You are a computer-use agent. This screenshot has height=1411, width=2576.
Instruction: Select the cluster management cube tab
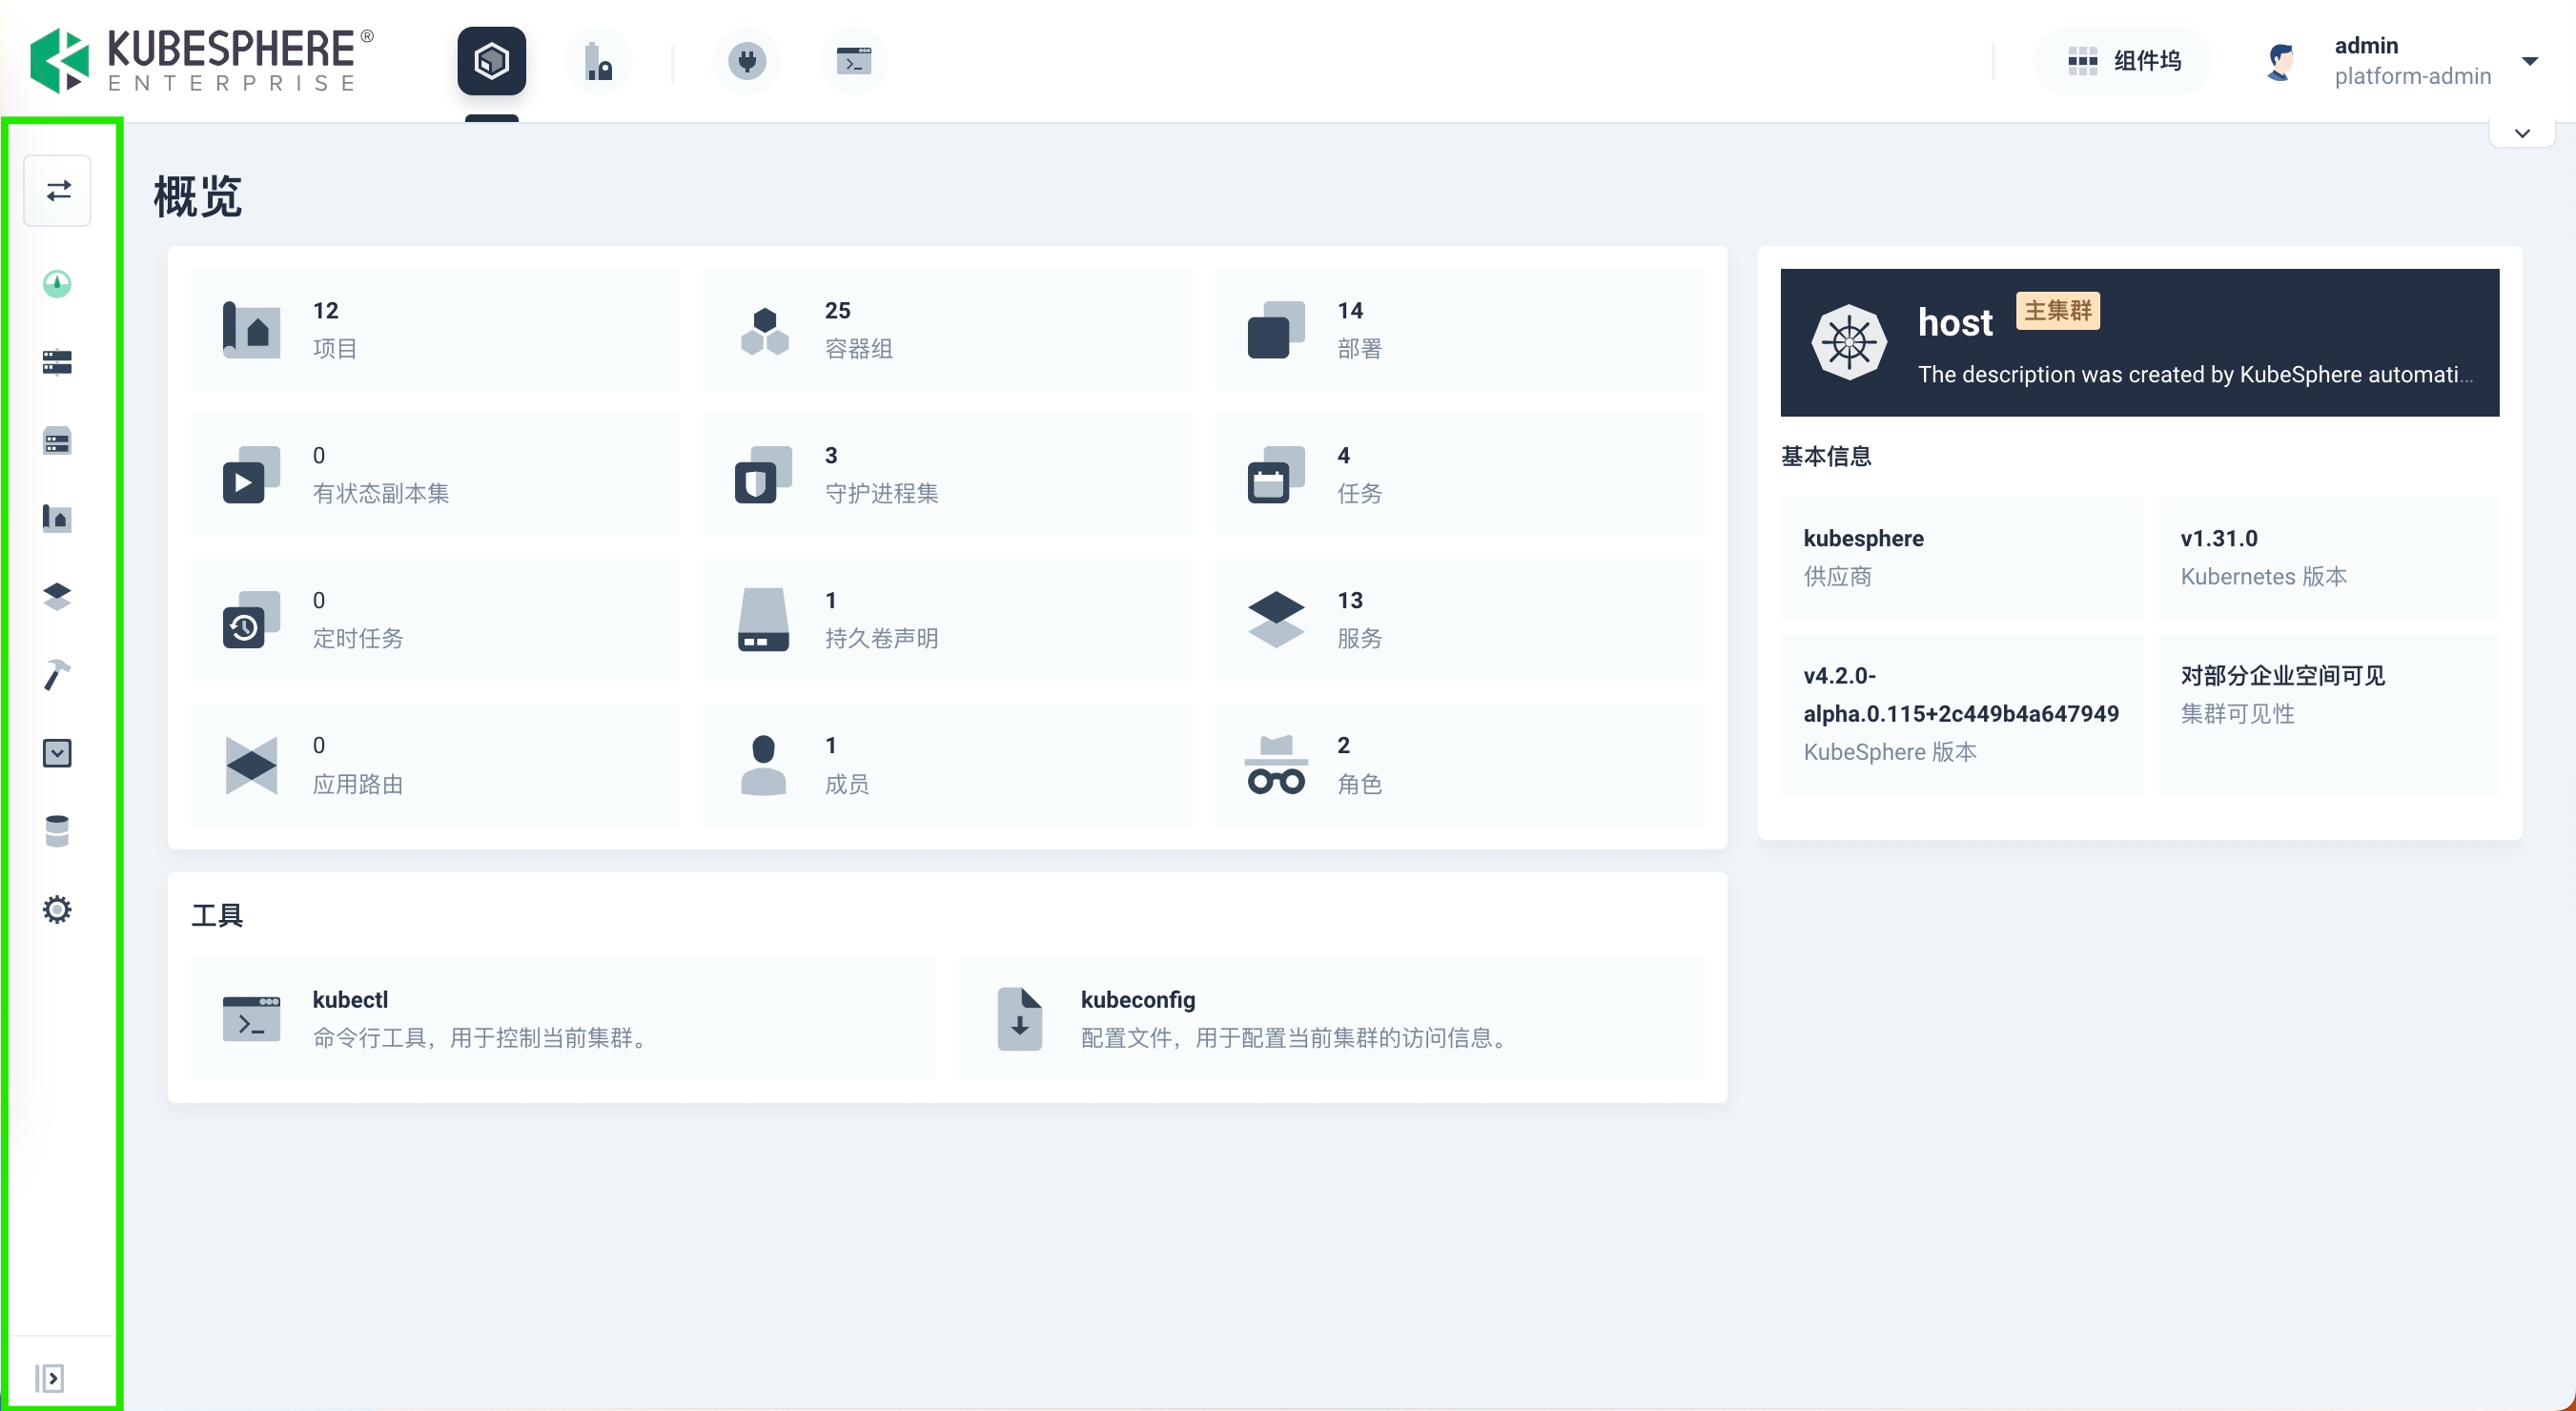[491, 61]
